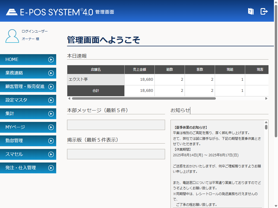Click the arrow icon beside 集計
This screenshot has width=278, height=208.
pos(51,114)
